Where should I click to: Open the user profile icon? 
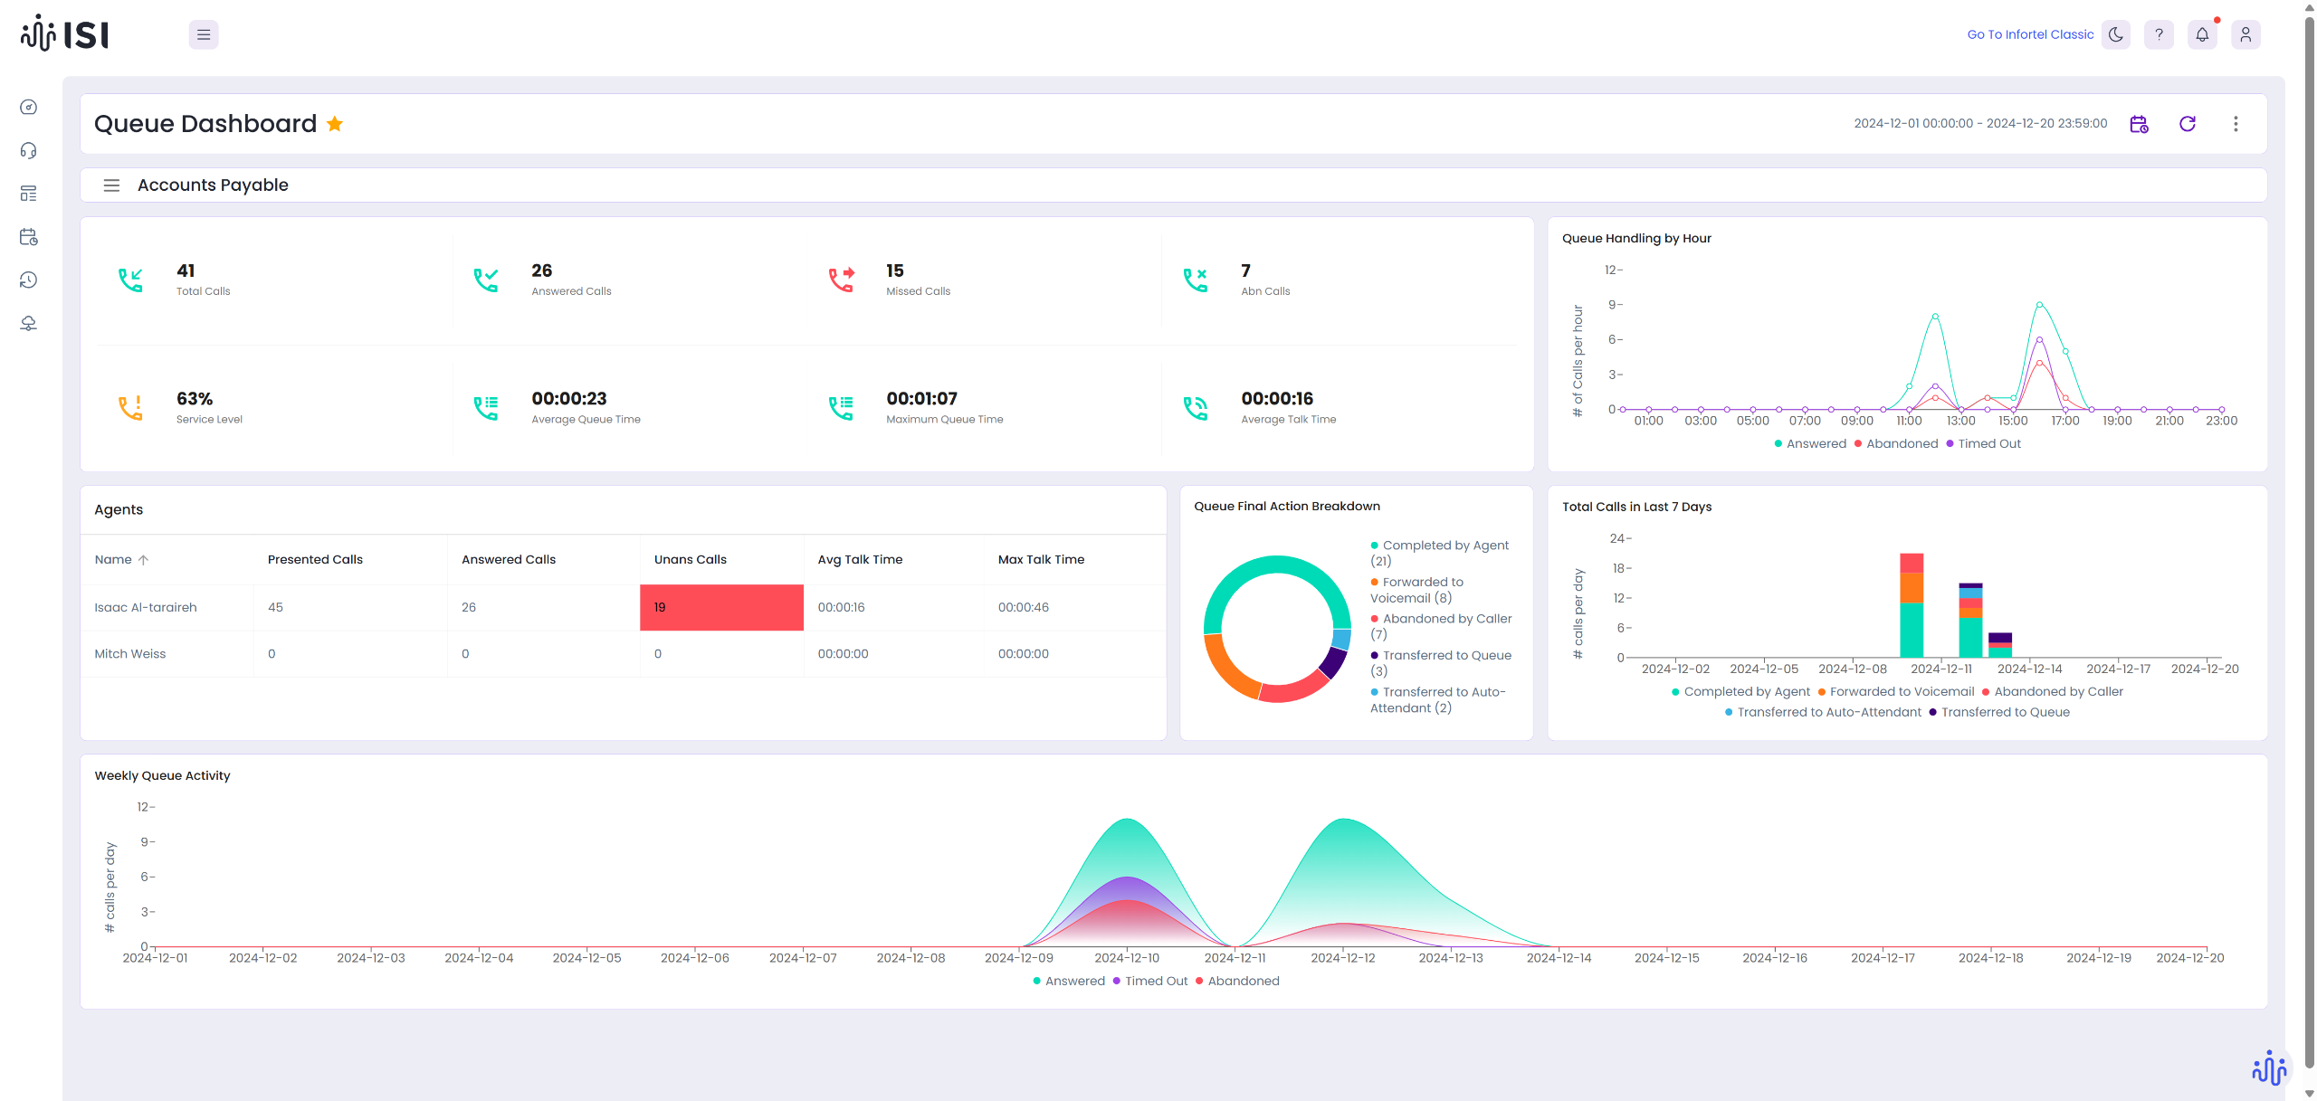(2245, 34)
